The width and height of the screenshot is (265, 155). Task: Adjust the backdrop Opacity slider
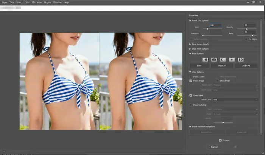click(x=223, y=122)
